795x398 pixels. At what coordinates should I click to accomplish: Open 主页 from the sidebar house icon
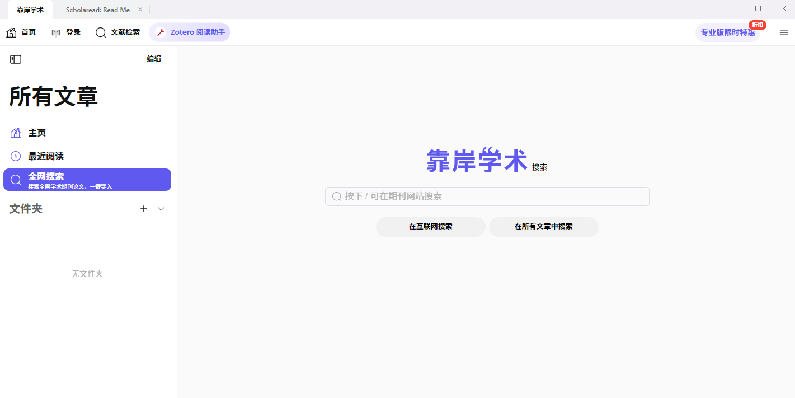[x=16, y=133]
